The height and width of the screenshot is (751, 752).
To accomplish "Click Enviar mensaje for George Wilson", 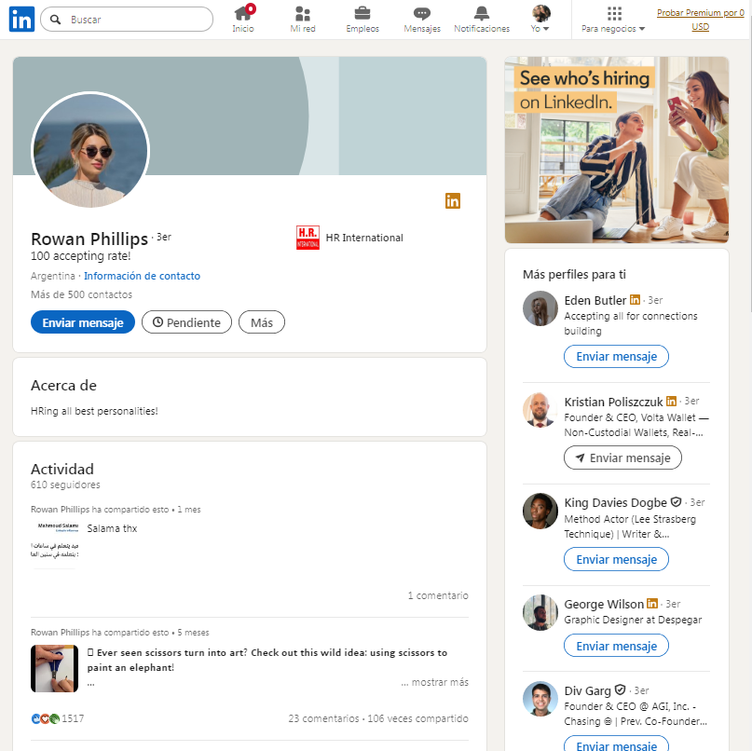I will 616,646.
